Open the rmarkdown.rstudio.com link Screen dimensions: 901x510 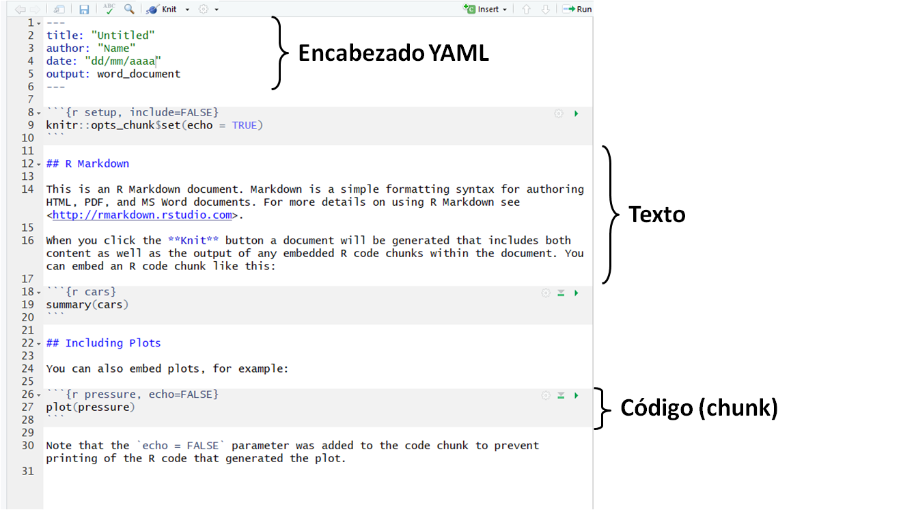(x=142, y=215)
